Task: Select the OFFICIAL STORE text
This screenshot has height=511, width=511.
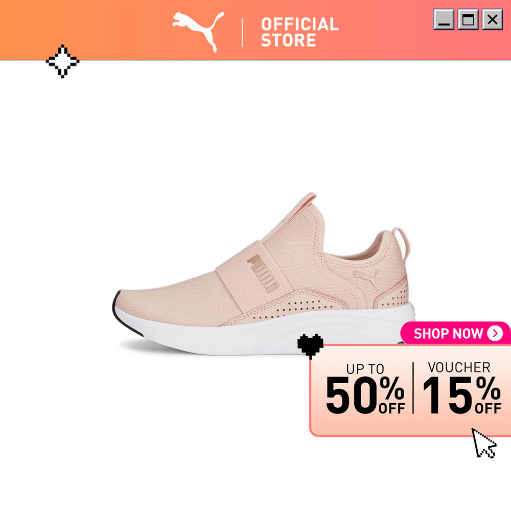Action: pos(300,32)
